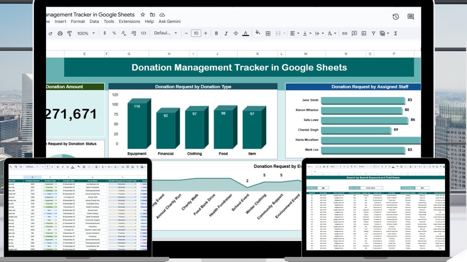Click the Chantal Singh staff label
467x262 pixels.
click(308, 130)
